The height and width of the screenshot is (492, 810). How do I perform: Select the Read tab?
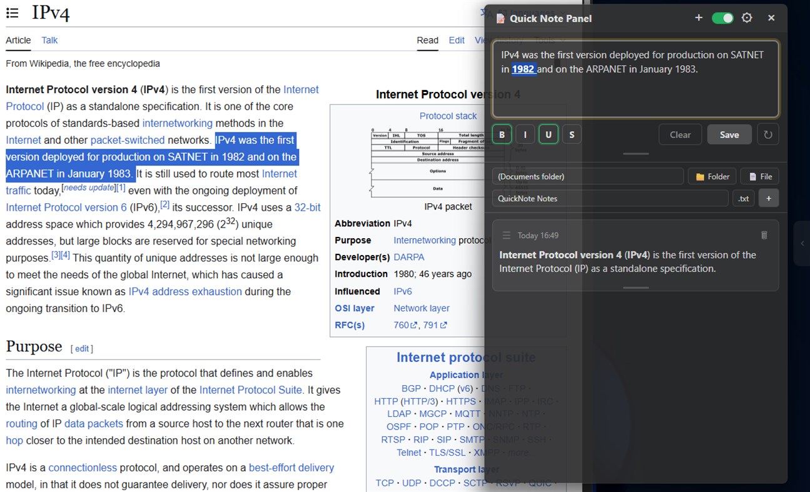point(427,40)
